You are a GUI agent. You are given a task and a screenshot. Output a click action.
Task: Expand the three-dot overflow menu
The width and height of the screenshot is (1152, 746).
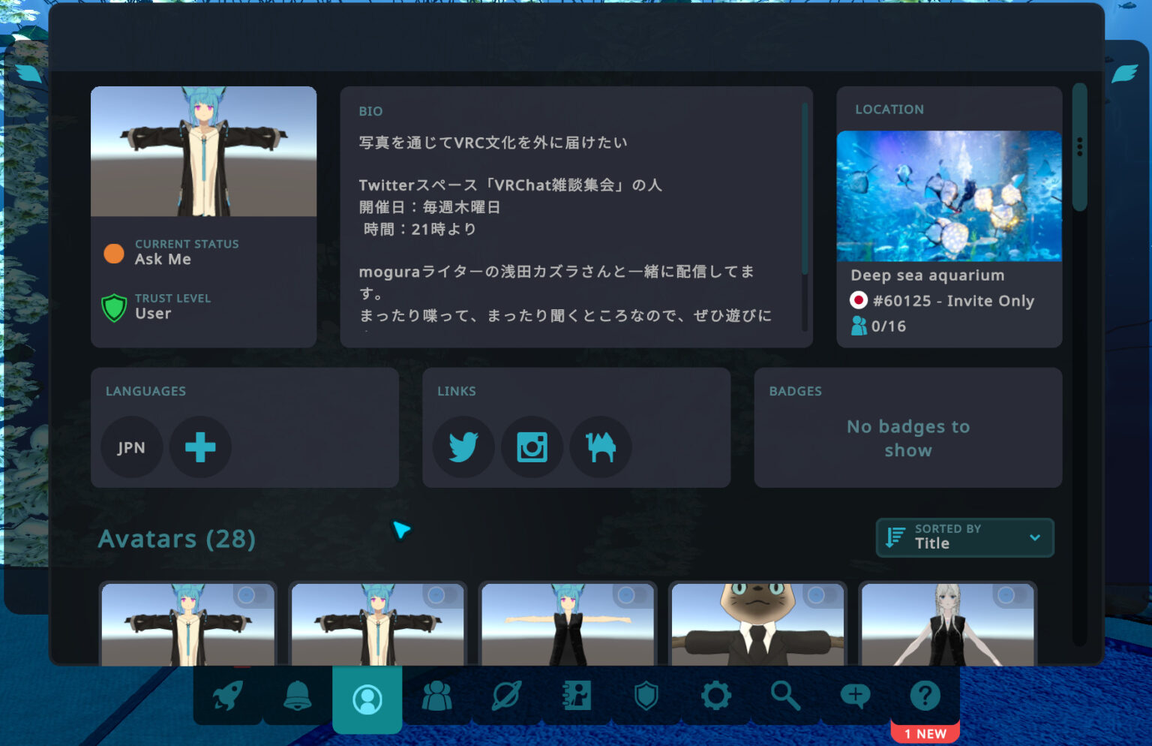pyautogui.click(x=1080, y=143)
